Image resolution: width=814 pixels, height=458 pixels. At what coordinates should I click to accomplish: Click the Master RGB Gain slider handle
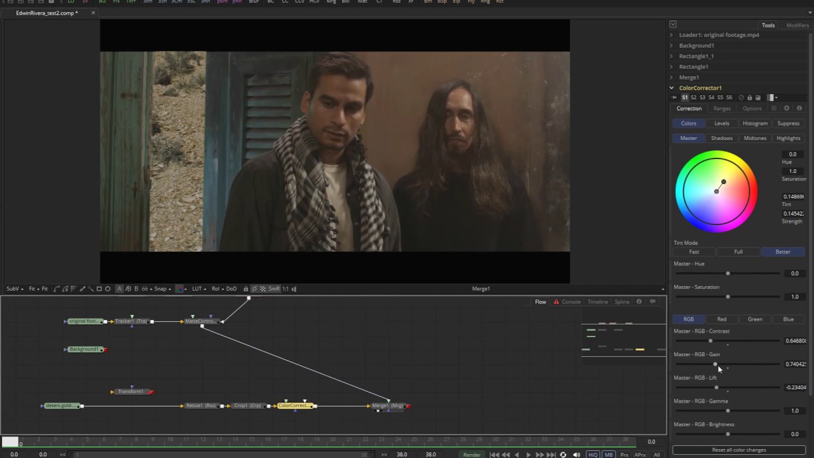point(715,364)
